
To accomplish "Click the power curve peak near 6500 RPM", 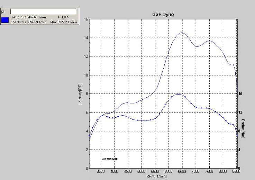I will point(182,33).
